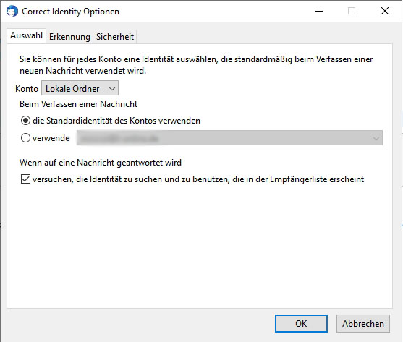The width and height of the screenshot is (403, 342).
Task: Choose the 'verwende' radio button
Action: tap(25, 138)
